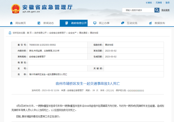The width and height of the screenshot is (174, 122).
Task: Click the document icon beside 政府信息公开
Action: (x=67, y=23)
